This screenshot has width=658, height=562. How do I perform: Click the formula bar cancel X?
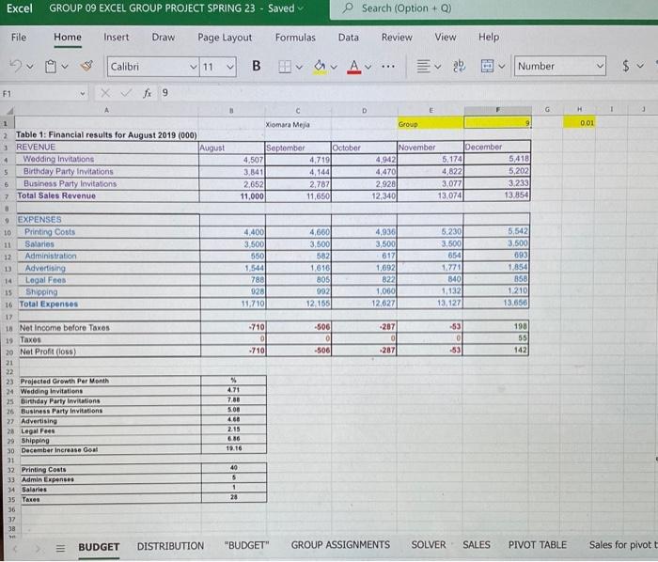[x=105, y=93]
